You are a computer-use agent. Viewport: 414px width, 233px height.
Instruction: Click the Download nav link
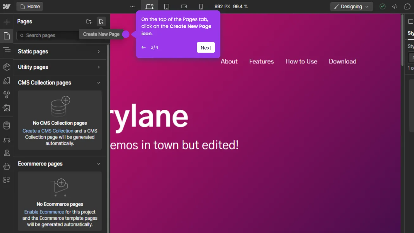pyautogui.click(x=342, y=61)
